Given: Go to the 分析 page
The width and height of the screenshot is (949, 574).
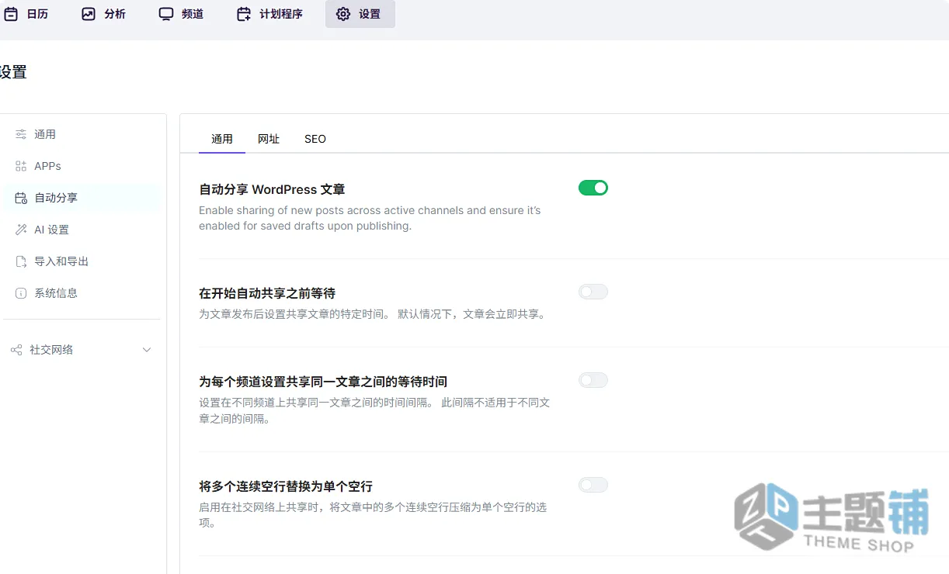Looking at the screenshot, I should tap(104, 14).
